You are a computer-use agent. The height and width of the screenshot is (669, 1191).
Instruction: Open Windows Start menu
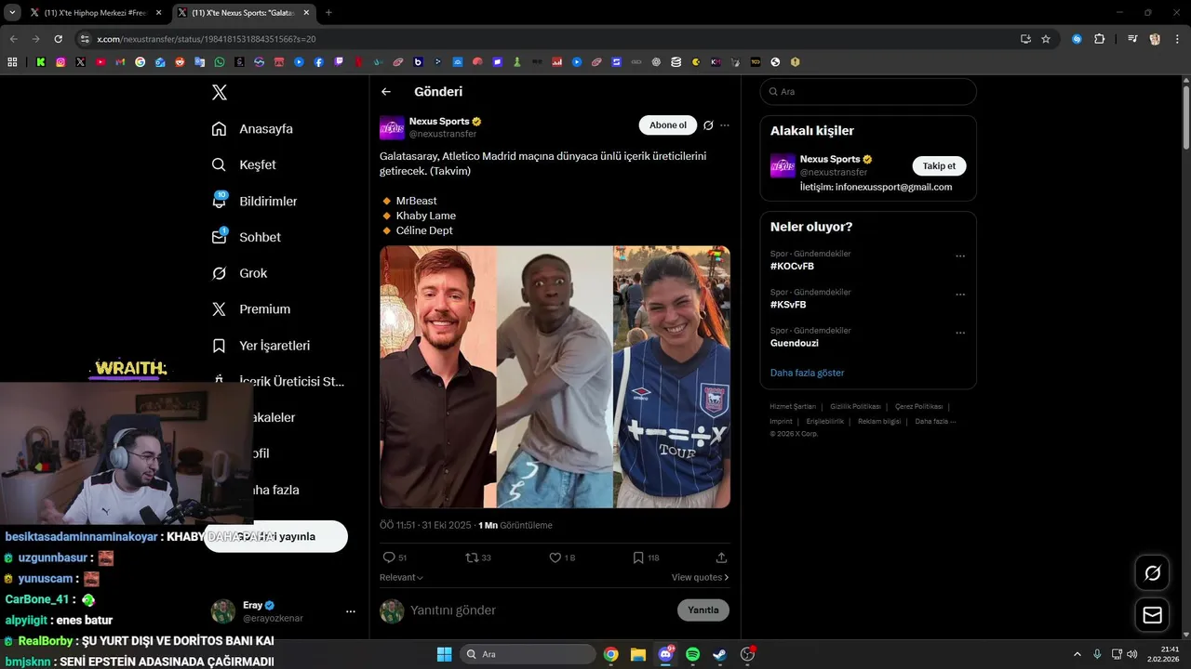coord(444,654)
